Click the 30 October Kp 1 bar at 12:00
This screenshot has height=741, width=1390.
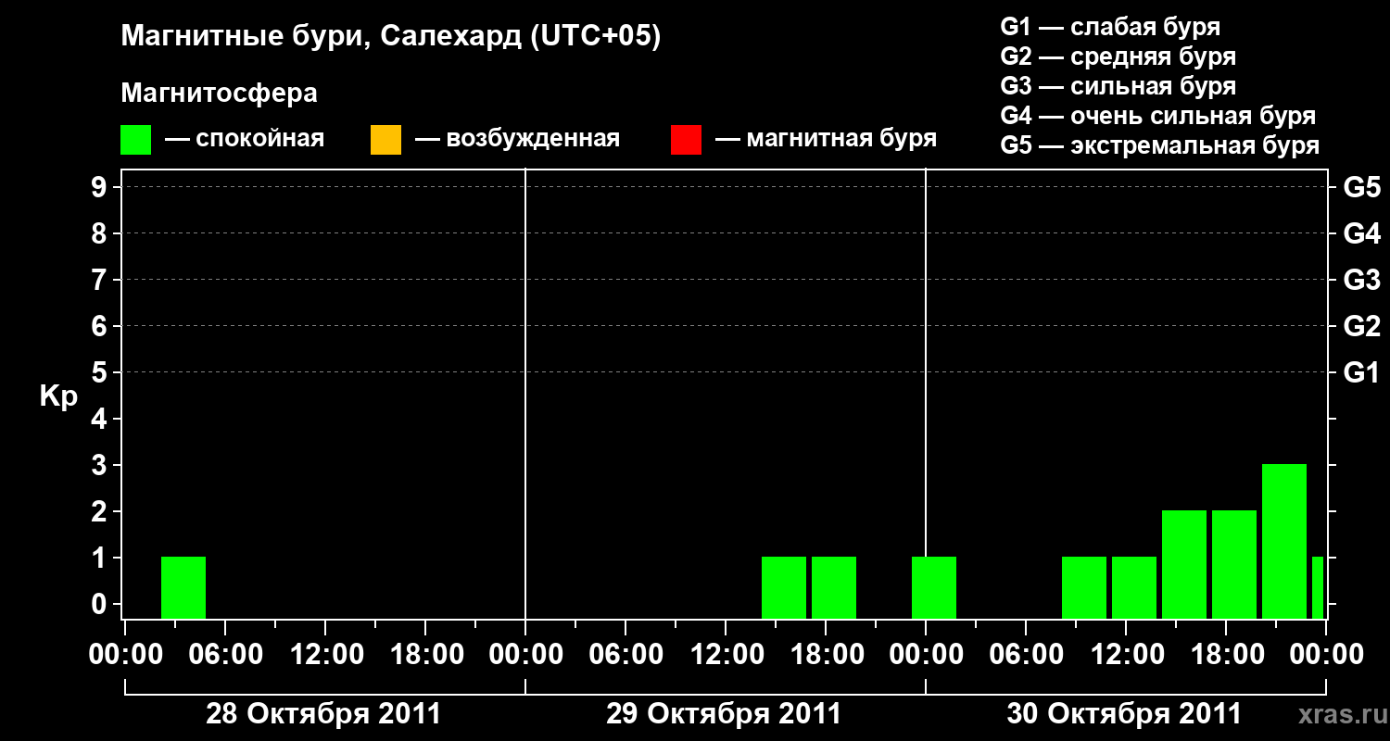pos(1134,587)
